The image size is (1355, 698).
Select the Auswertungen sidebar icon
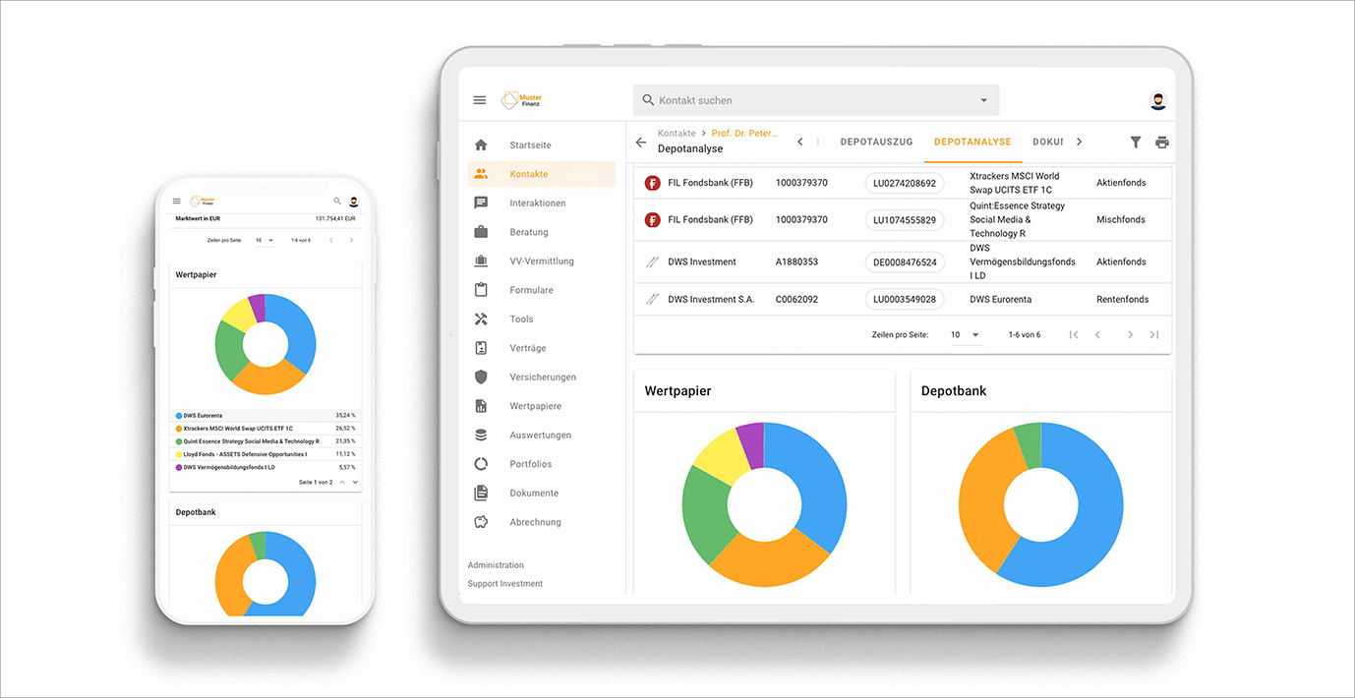click(480, 435)
